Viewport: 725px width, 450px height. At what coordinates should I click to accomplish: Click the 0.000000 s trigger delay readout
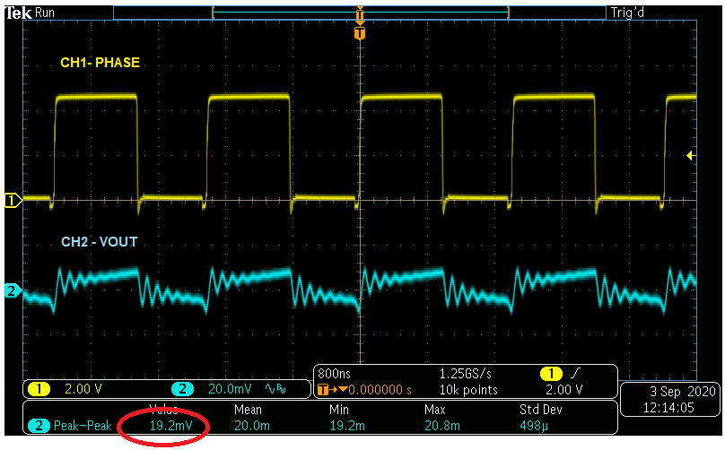tap(380, 390)
